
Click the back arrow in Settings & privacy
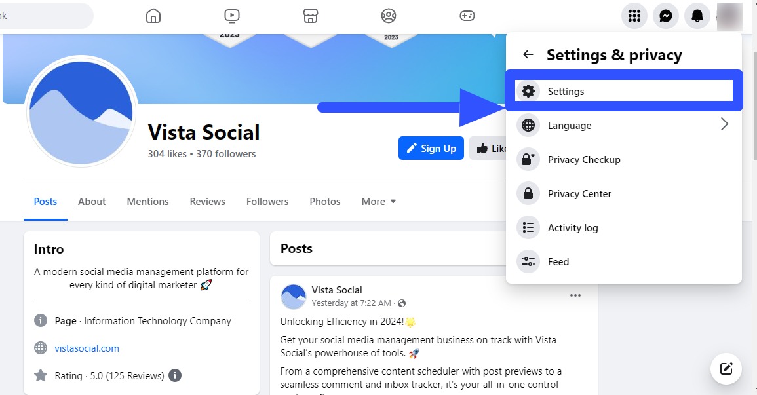pyautogui.click(x=528, y=55)
